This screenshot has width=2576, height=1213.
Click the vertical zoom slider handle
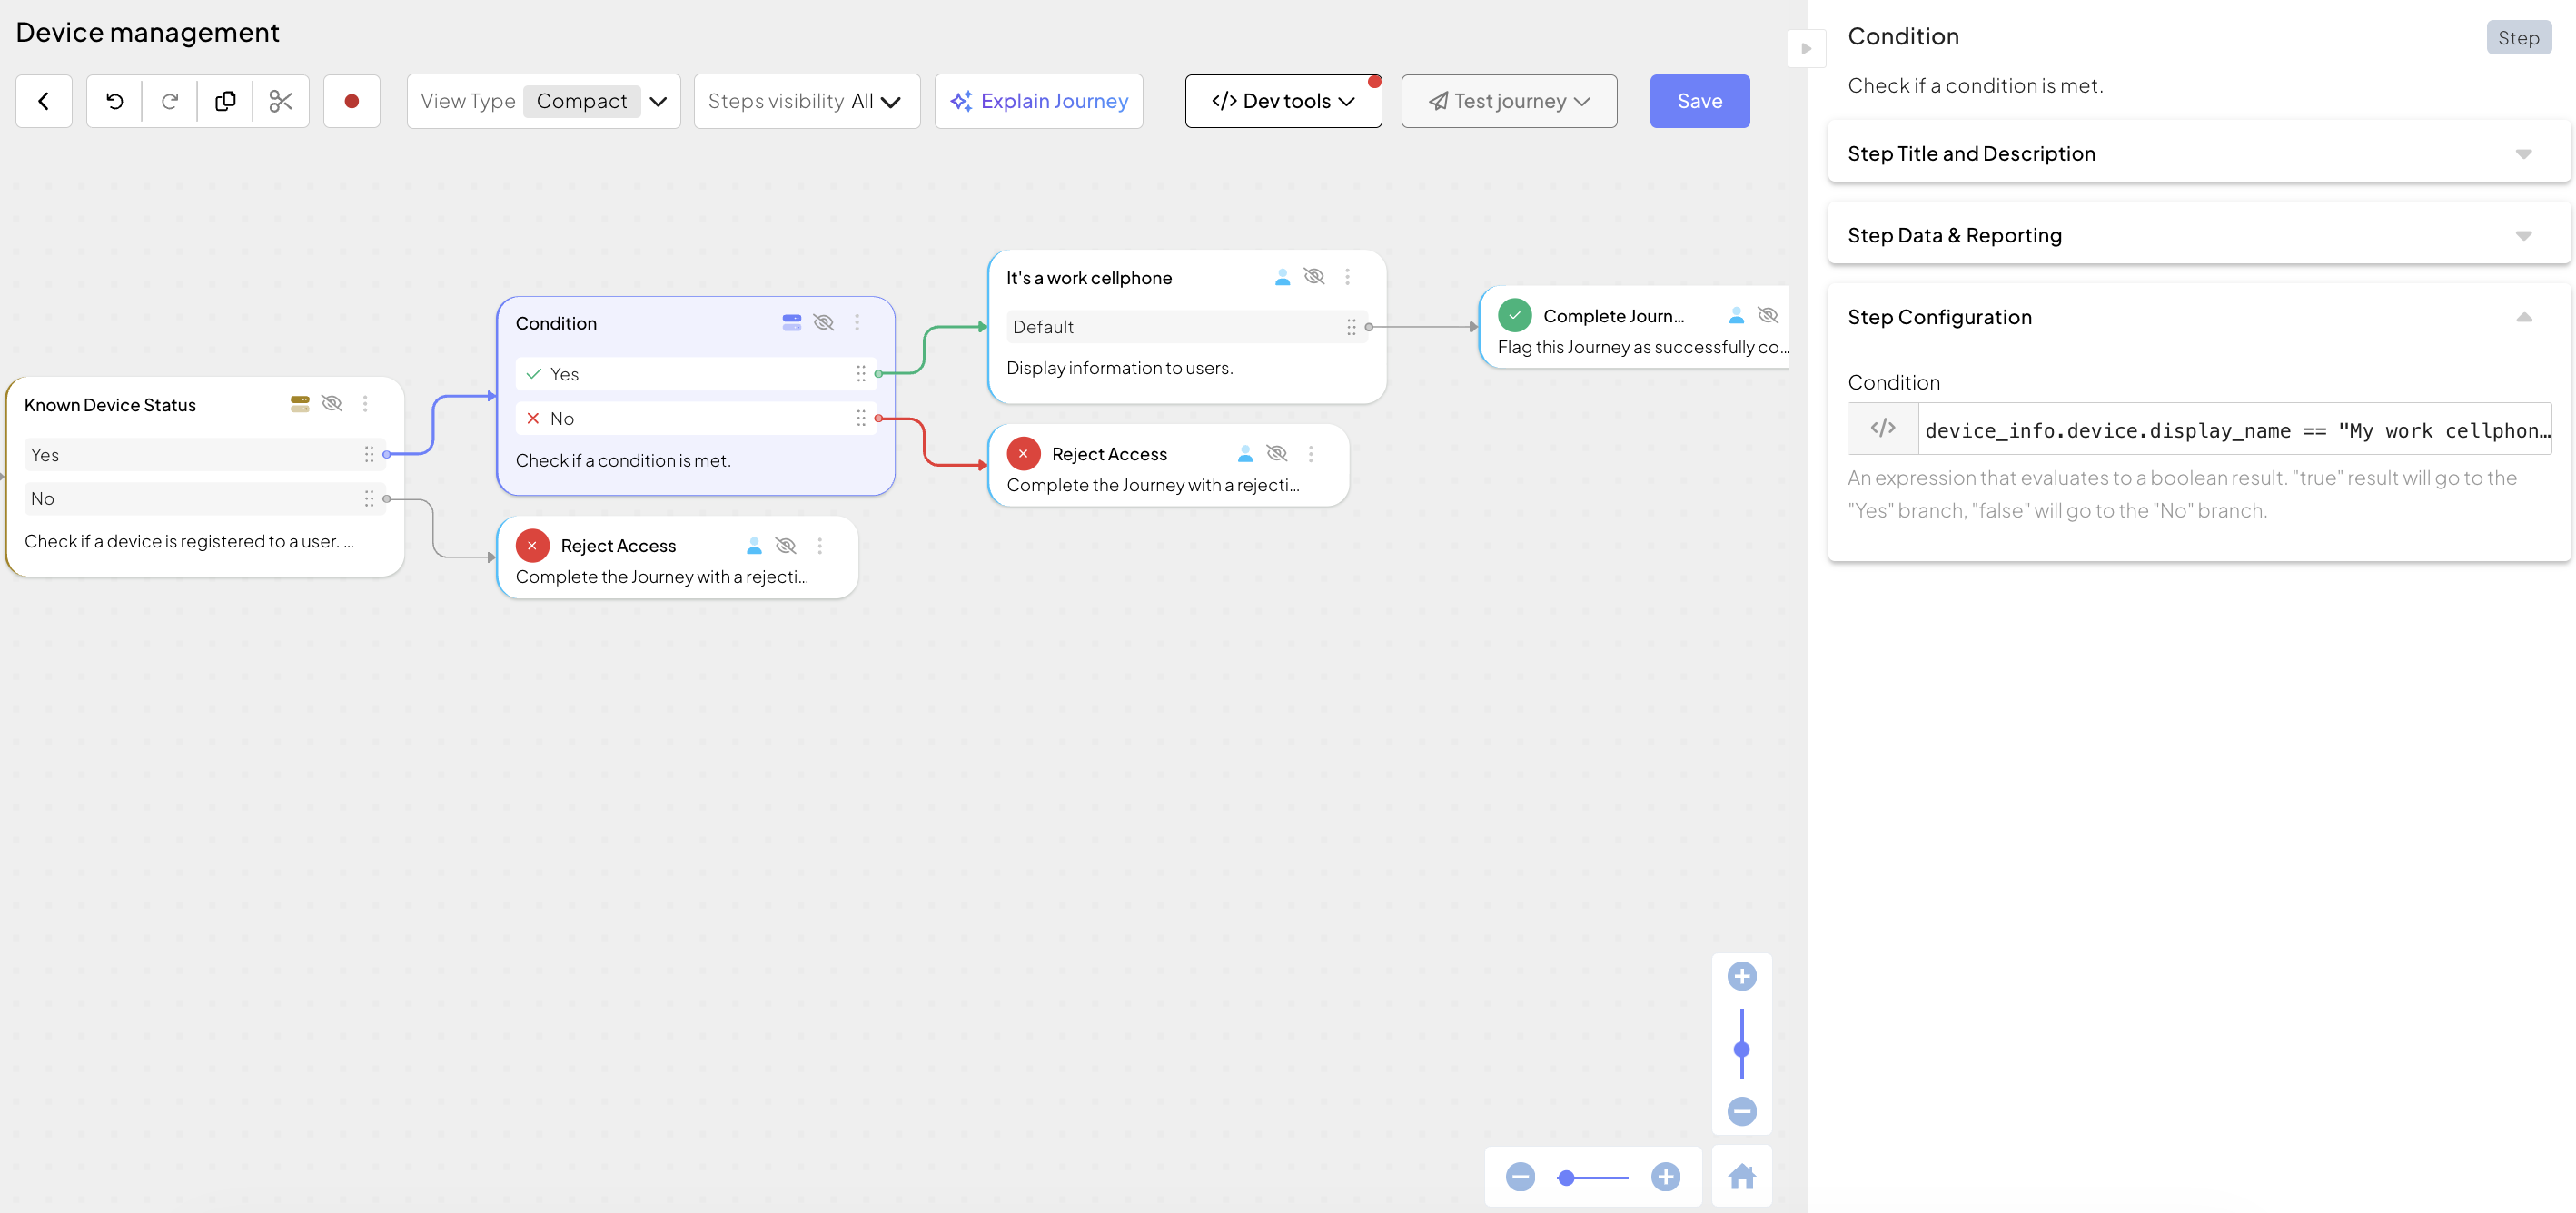click(1742, 1050)
